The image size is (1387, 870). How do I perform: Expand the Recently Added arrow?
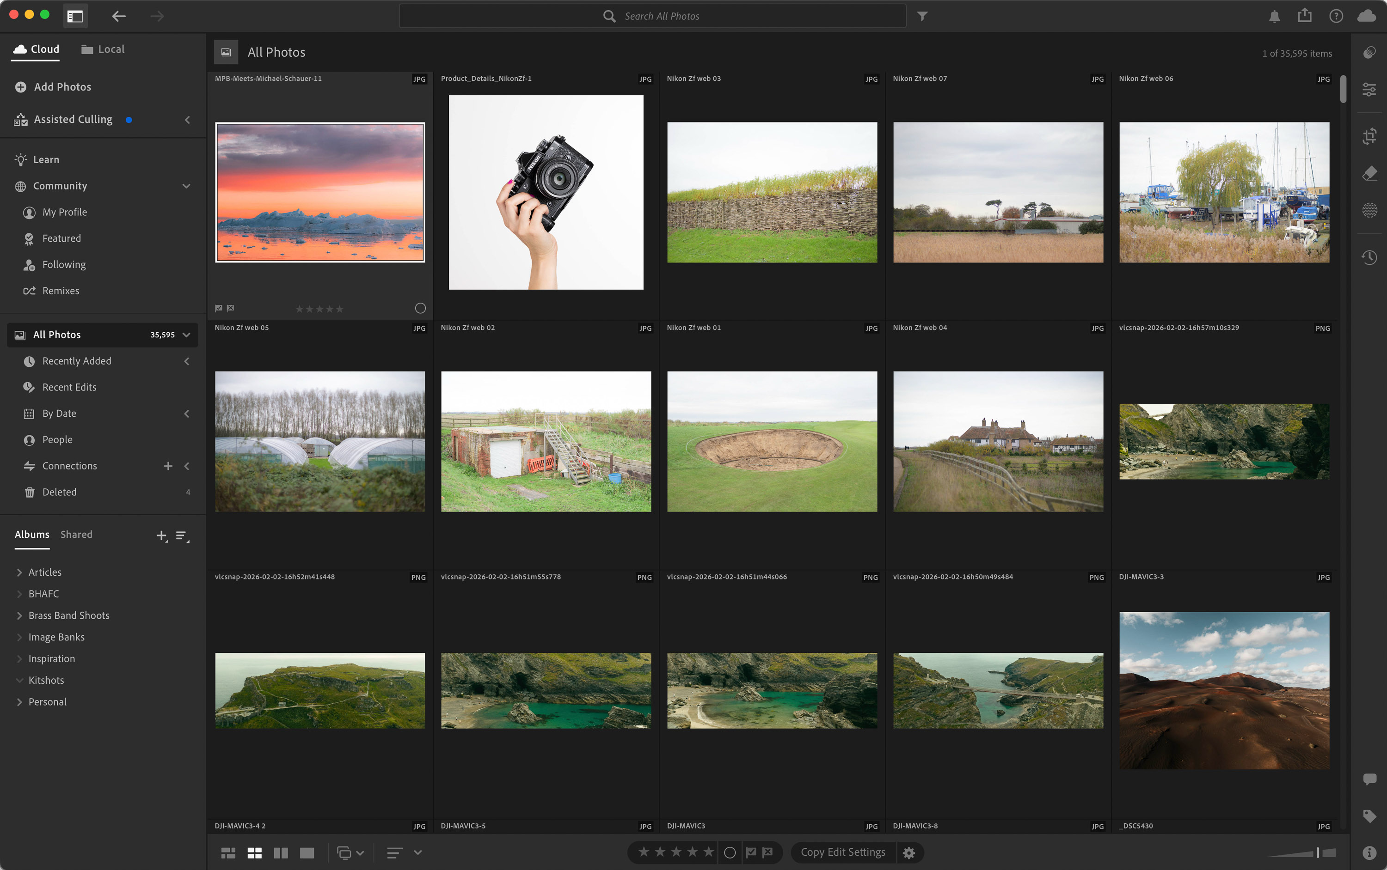click(x=186, y=361)
